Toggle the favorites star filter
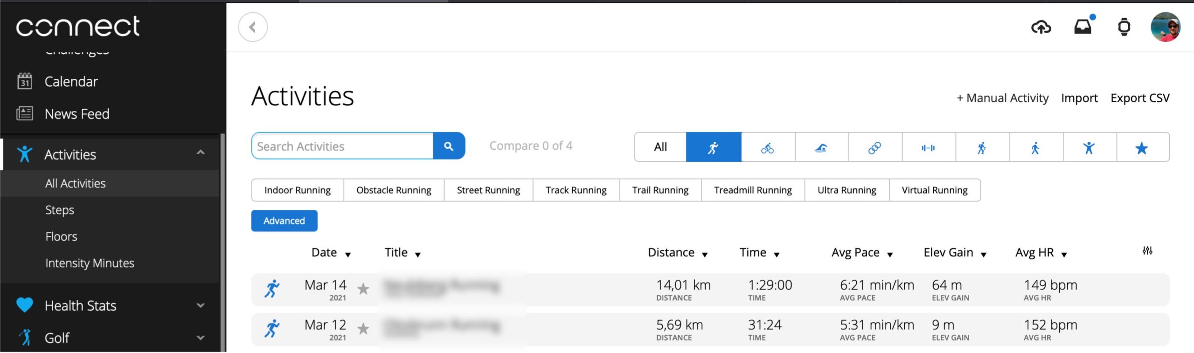This screenshot has width=1194, height=353. (x=1141, y=148)
